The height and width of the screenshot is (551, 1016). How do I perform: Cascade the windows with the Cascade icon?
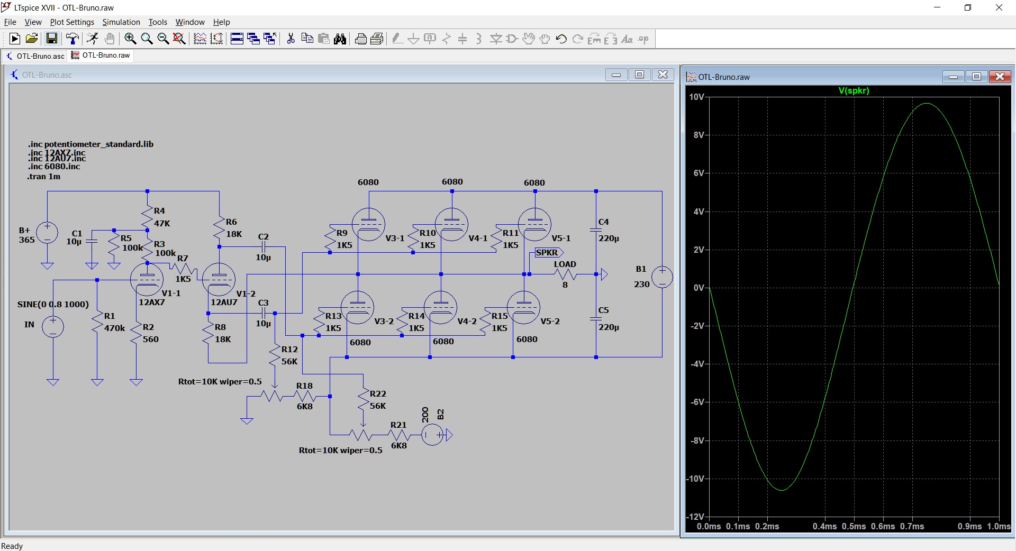tap(253, 39)
